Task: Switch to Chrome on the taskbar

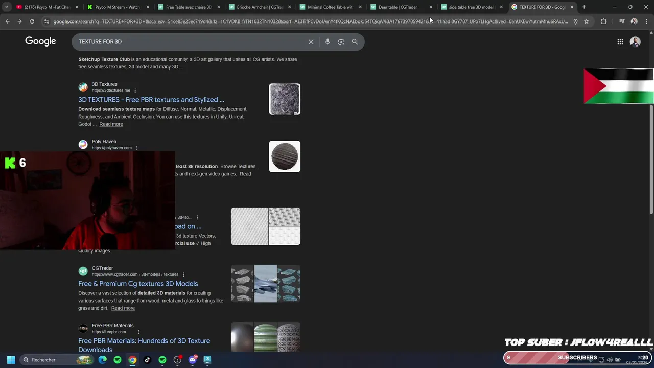Action: pos(132,360)
